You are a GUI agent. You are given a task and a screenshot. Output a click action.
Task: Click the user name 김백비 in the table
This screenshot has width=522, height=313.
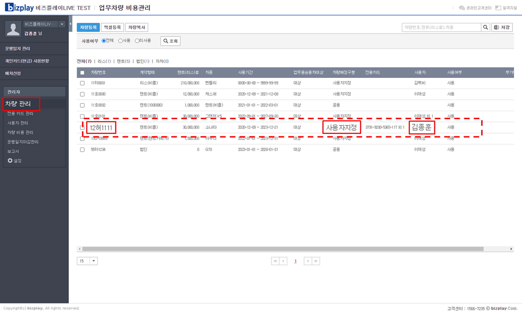click(x=420, y=83)
